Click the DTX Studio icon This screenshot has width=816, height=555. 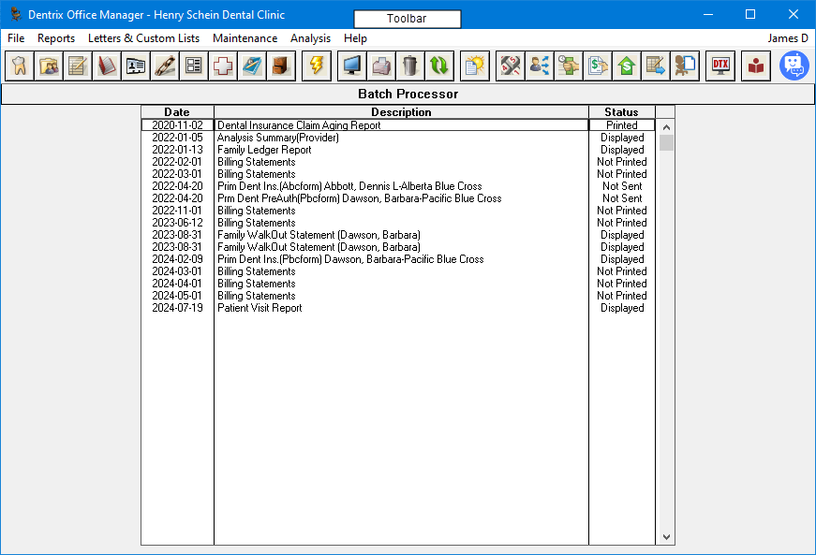coord(720,66)
